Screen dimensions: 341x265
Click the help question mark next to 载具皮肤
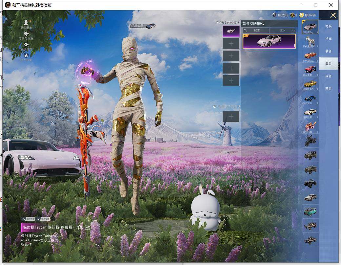[263, 23]
